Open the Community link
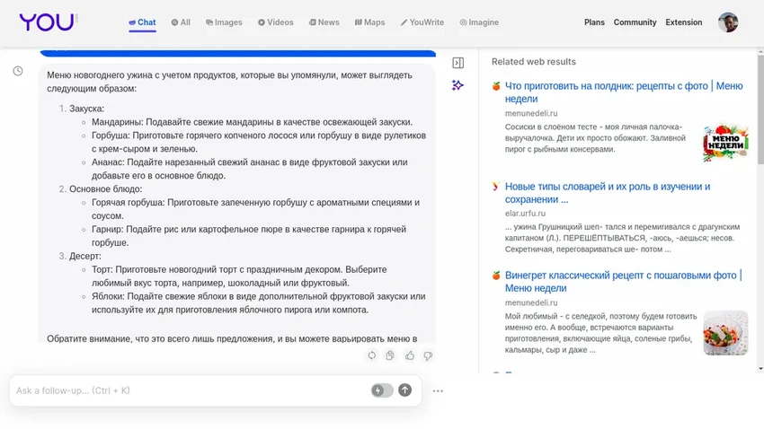The height and width of the screenshot is (429, 764). 635,22
